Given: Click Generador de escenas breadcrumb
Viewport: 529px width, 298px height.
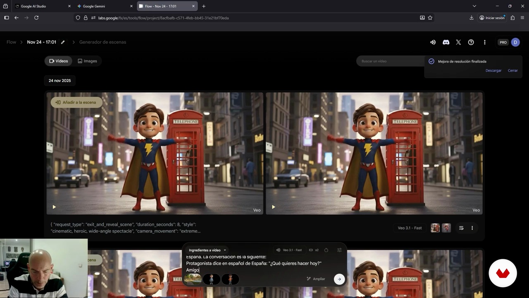Looking at the screenshot, I should tap(102, 42).
